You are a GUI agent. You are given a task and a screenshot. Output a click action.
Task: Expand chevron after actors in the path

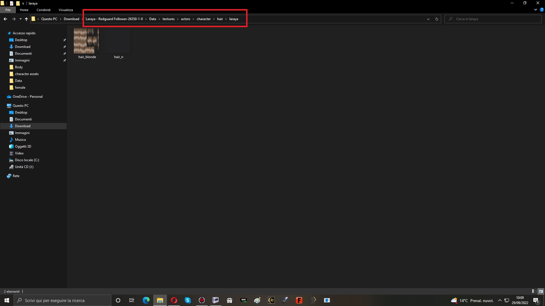[193, 19]
